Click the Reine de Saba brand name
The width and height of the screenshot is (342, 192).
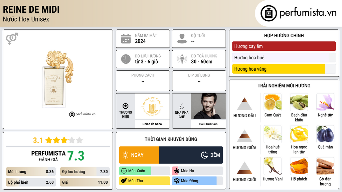tap(152, 124)
